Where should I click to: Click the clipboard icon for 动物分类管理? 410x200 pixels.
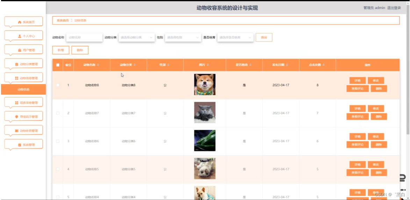tap(17, 64)
